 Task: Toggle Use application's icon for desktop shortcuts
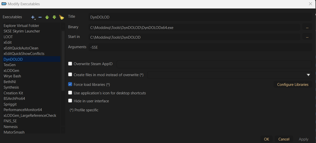coord(70,93)
